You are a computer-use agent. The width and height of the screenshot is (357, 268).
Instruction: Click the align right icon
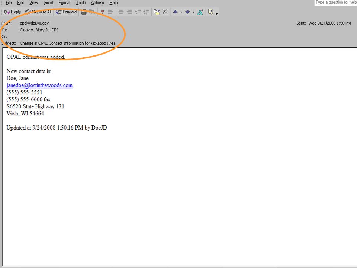pyautogui.click(x=129, y=12)
